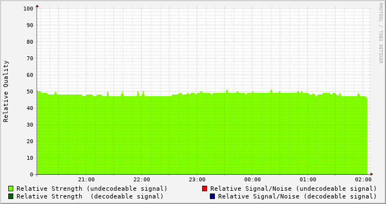386x204 pixels.
Task: Click the 00:00 time axis label
Action: pyautogui.click(x=253, y=180)
